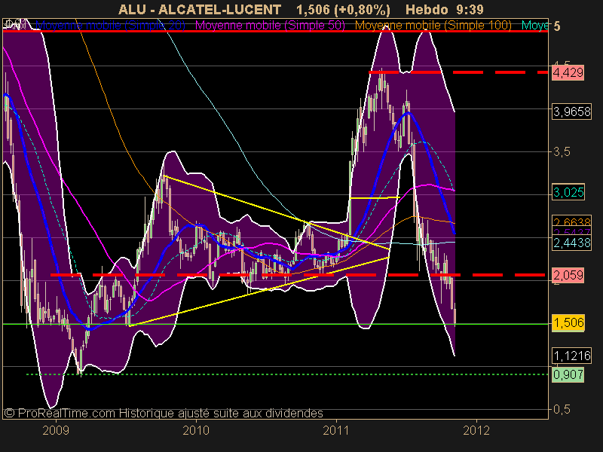This screenshot has height=452, width=603.
Task: Click the 4,429 red price label
Action: [x=568, y=72]
